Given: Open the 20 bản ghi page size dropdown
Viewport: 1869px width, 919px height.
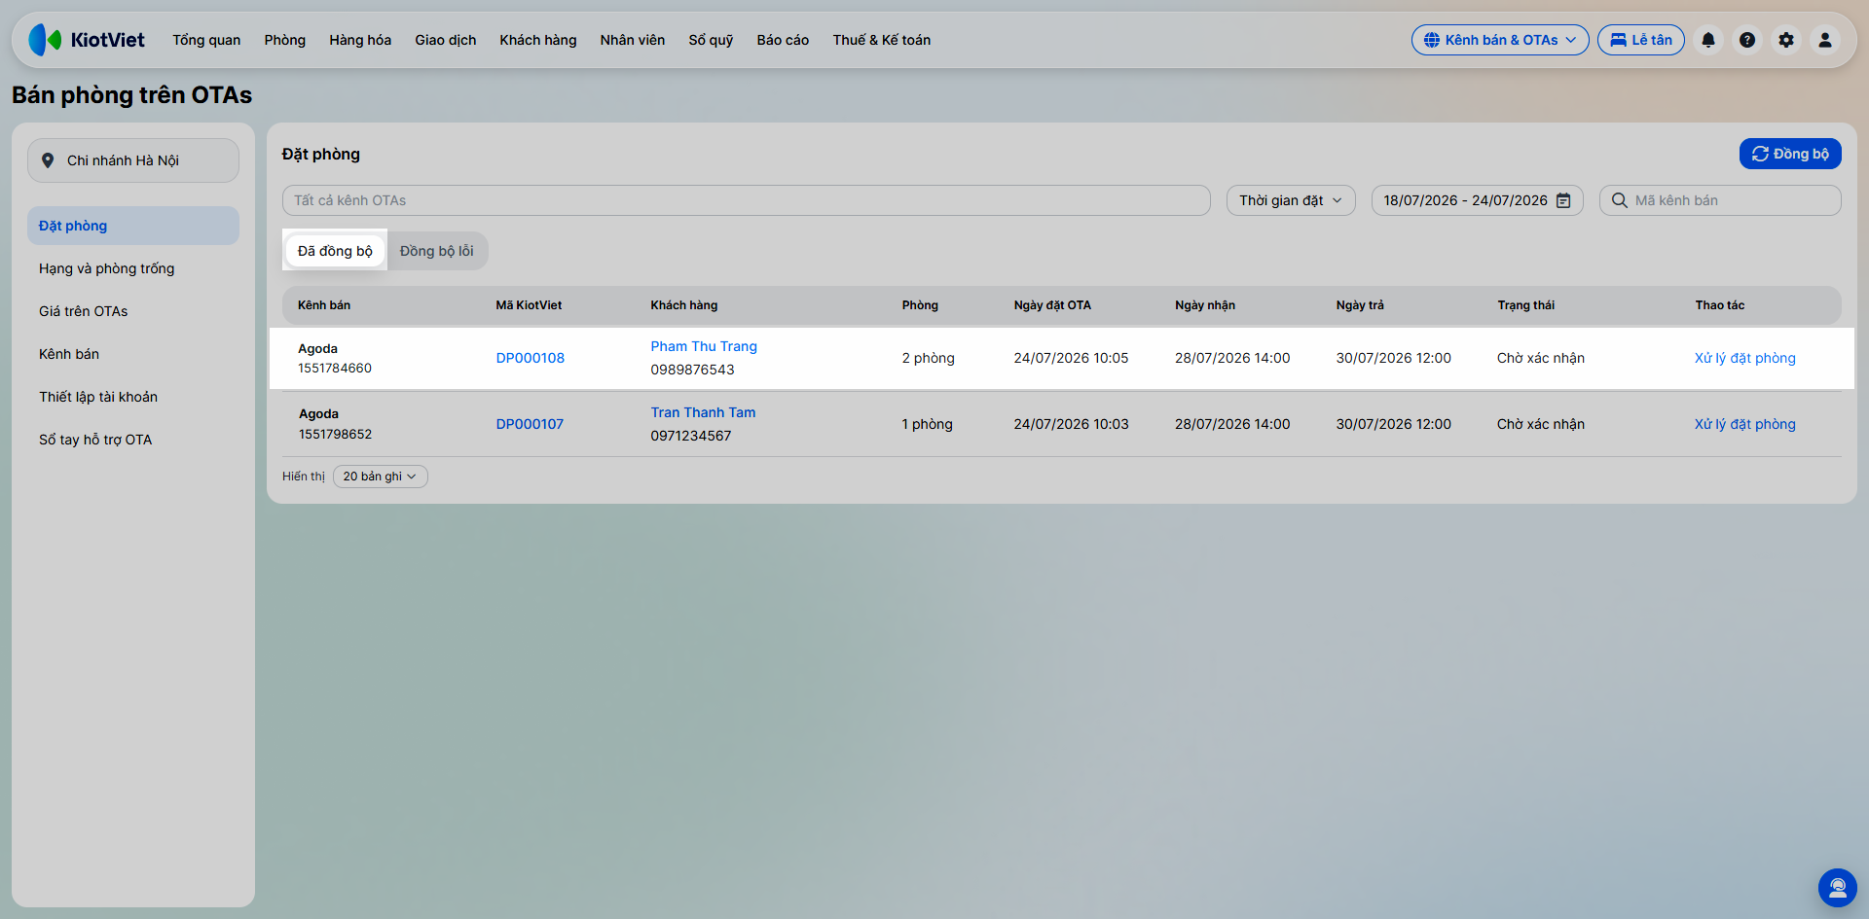Looking at the screenshot, I should pyautogui.click(x=380, y=477).
